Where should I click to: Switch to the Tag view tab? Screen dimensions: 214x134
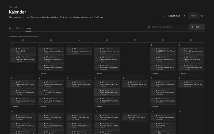click(10, 28)
